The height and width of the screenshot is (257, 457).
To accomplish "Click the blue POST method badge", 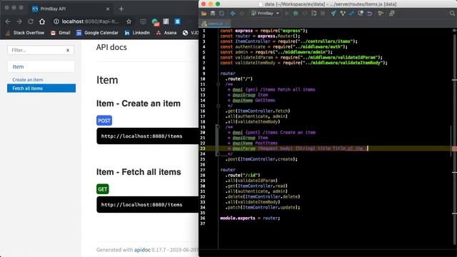I will click(x=104, y=121).
